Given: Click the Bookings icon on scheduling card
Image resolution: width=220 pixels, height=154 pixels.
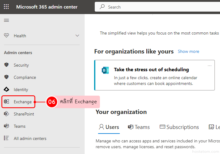Looking at the screenshot, I should (105, 70).
